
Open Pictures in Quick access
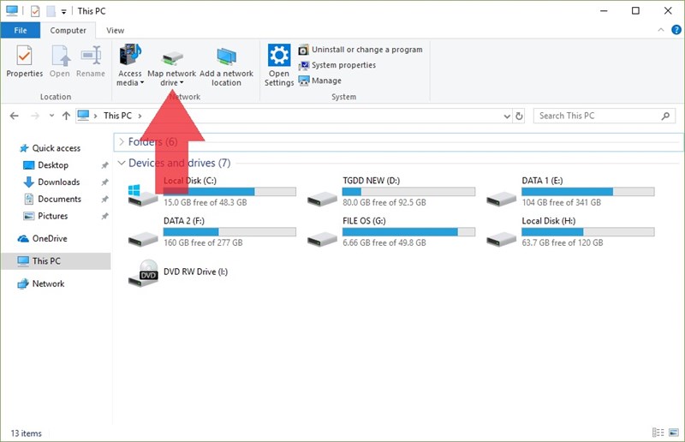click(x=46, y=216)
